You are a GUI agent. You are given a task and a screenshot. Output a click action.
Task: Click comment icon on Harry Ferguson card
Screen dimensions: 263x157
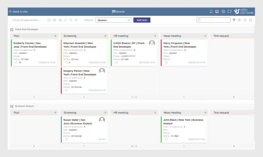point(166,62)
